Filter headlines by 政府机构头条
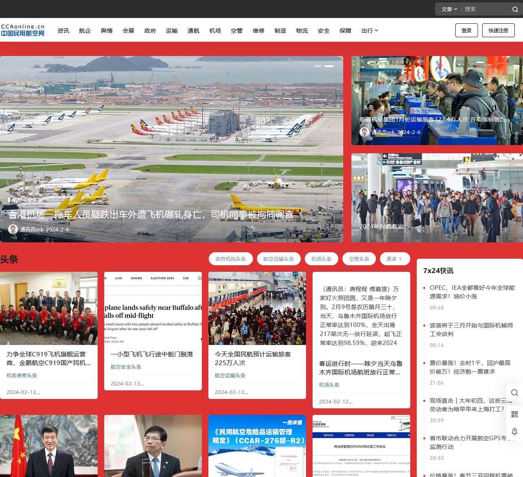 tap(231, 259)
